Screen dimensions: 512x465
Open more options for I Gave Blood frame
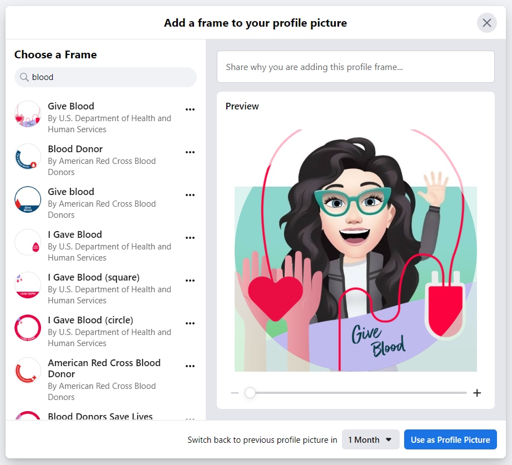click(x=190, y=238)
